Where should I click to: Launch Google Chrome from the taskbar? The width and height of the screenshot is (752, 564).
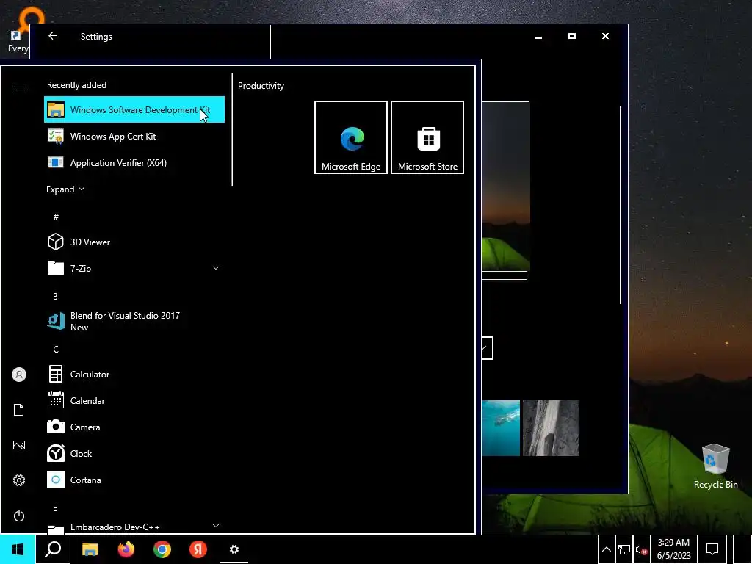click(162, 549)
